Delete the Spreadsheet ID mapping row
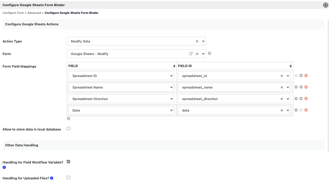 pyautogui.click(x=306, y=75)
